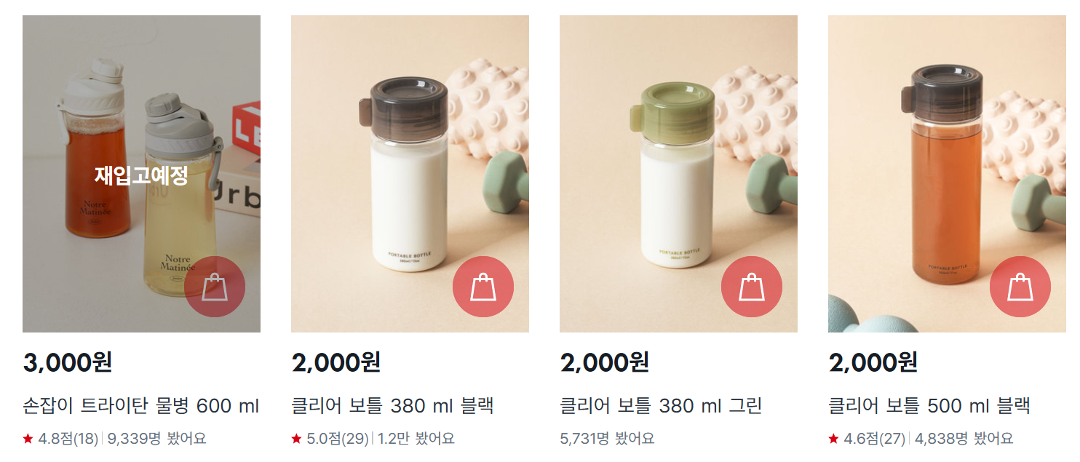Open the 손잡이 트라이탄 물병 600 ml product image

(141, 174)
